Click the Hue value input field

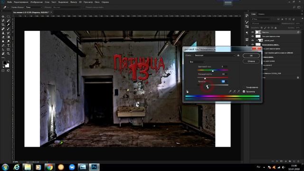click(224, 66)
